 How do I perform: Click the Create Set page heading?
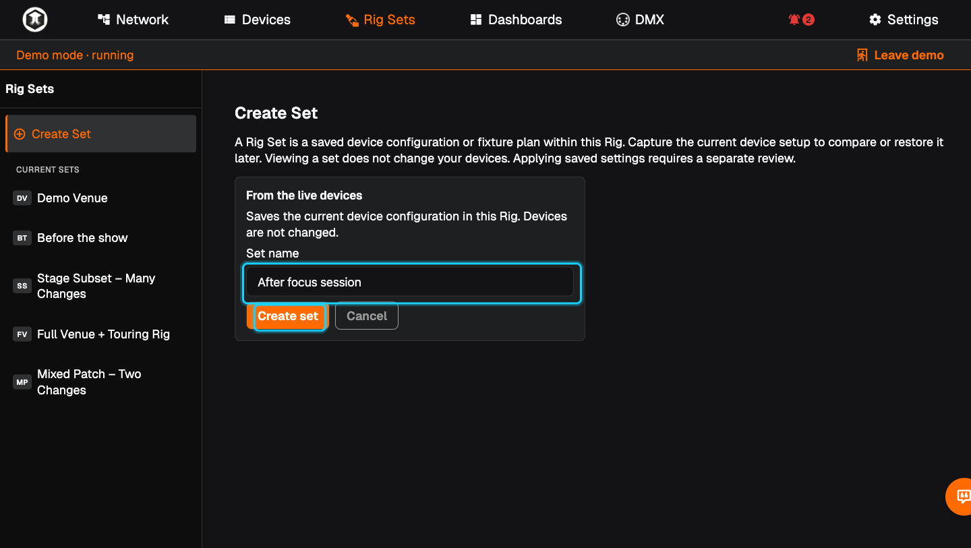pyautogui.click(x=276, y=113)
